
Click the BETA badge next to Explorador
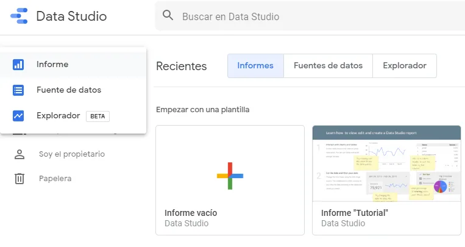click(x=98, y=116)
